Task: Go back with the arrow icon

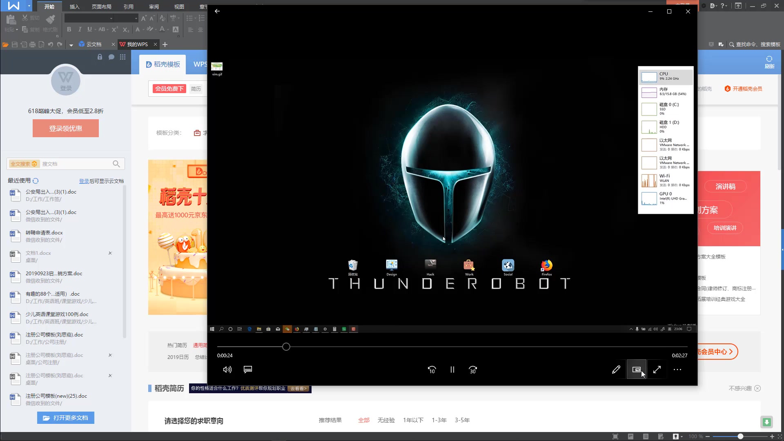Action: (217, 11)
